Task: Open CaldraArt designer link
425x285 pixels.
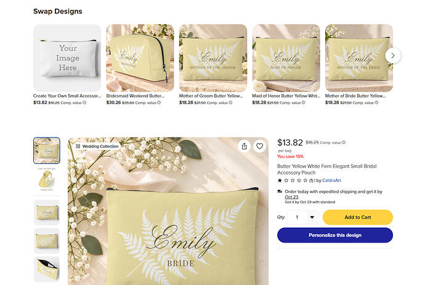Action: (331, 181)
